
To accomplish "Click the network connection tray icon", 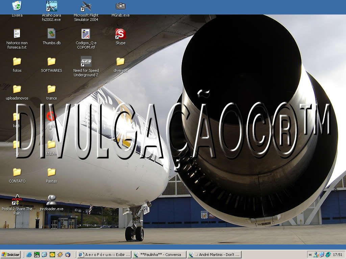I will [x=322, y=255].
